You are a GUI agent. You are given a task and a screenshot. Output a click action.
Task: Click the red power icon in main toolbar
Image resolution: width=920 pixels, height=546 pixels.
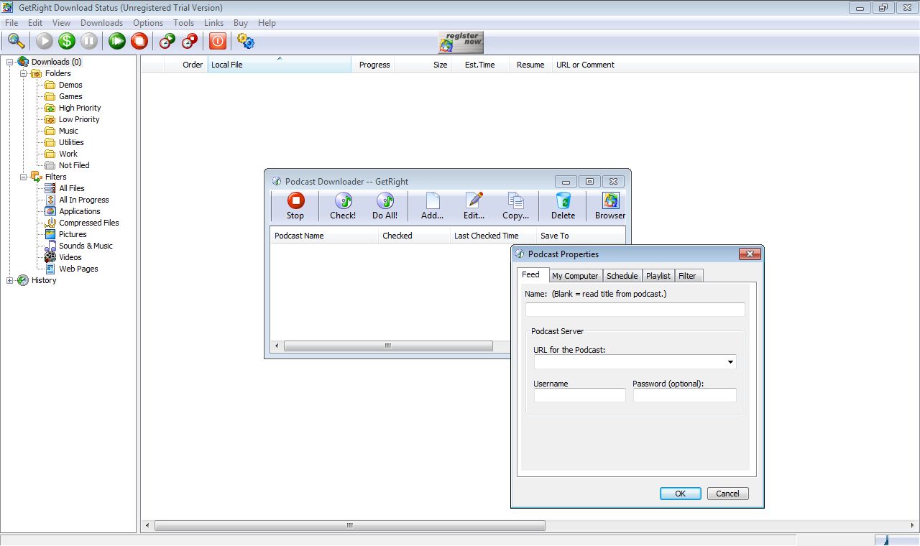tap(218, 41)
